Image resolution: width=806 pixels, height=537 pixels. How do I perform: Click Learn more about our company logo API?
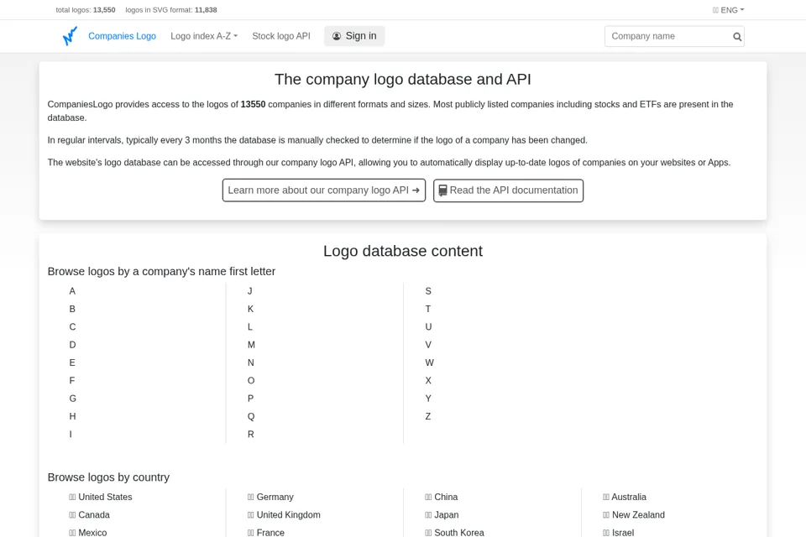click(x=324, y=190)
